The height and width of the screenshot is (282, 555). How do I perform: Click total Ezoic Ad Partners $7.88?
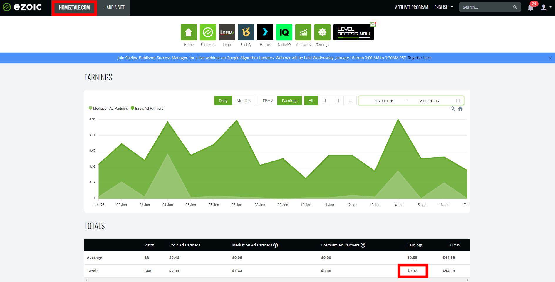click(174, 271)
